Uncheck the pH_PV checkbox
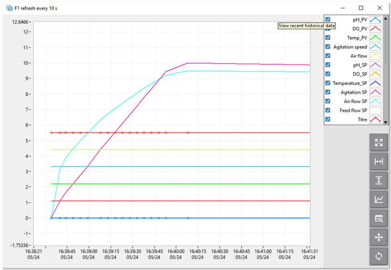The width and height of the screenshot is (391, 270). [328, 20]
